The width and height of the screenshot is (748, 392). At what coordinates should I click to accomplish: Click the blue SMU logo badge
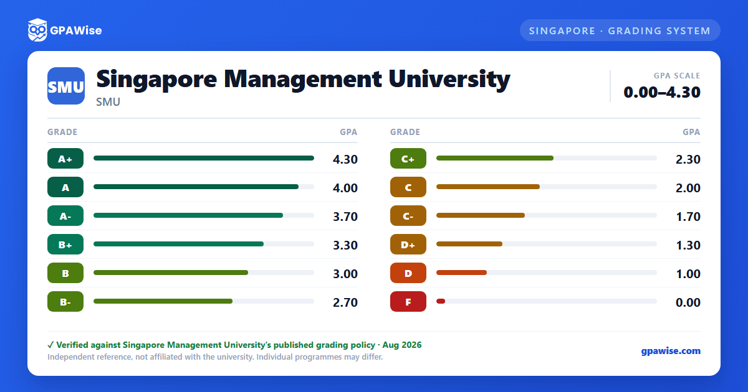click(66, 86)
